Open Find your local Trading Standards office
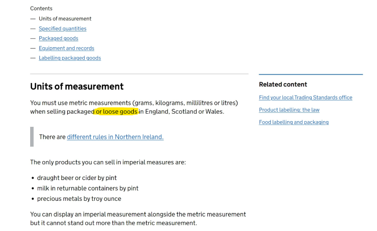 [x=305, y=97]
